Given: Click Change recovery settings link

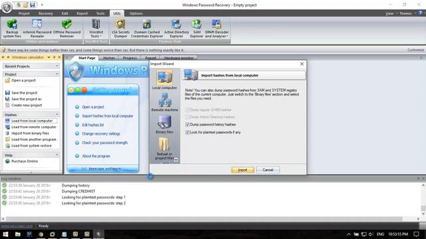Looking at the screenshot, I should 101,134.
